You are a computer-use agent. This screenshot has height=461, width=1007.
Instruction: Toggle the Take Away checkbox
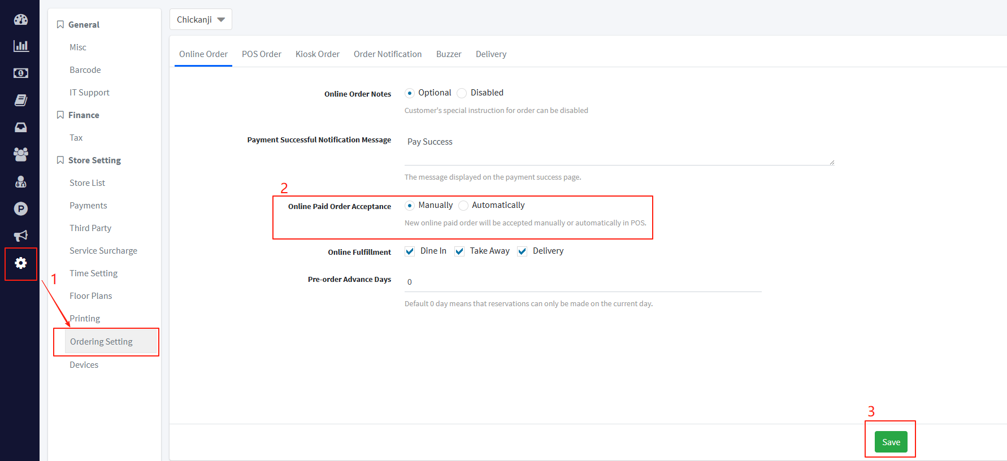[459, 251]
